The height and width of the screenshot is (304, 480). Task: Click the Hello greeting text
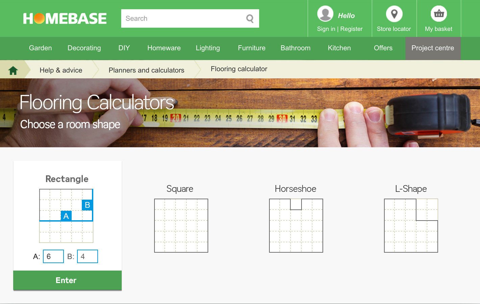[346, 16]
